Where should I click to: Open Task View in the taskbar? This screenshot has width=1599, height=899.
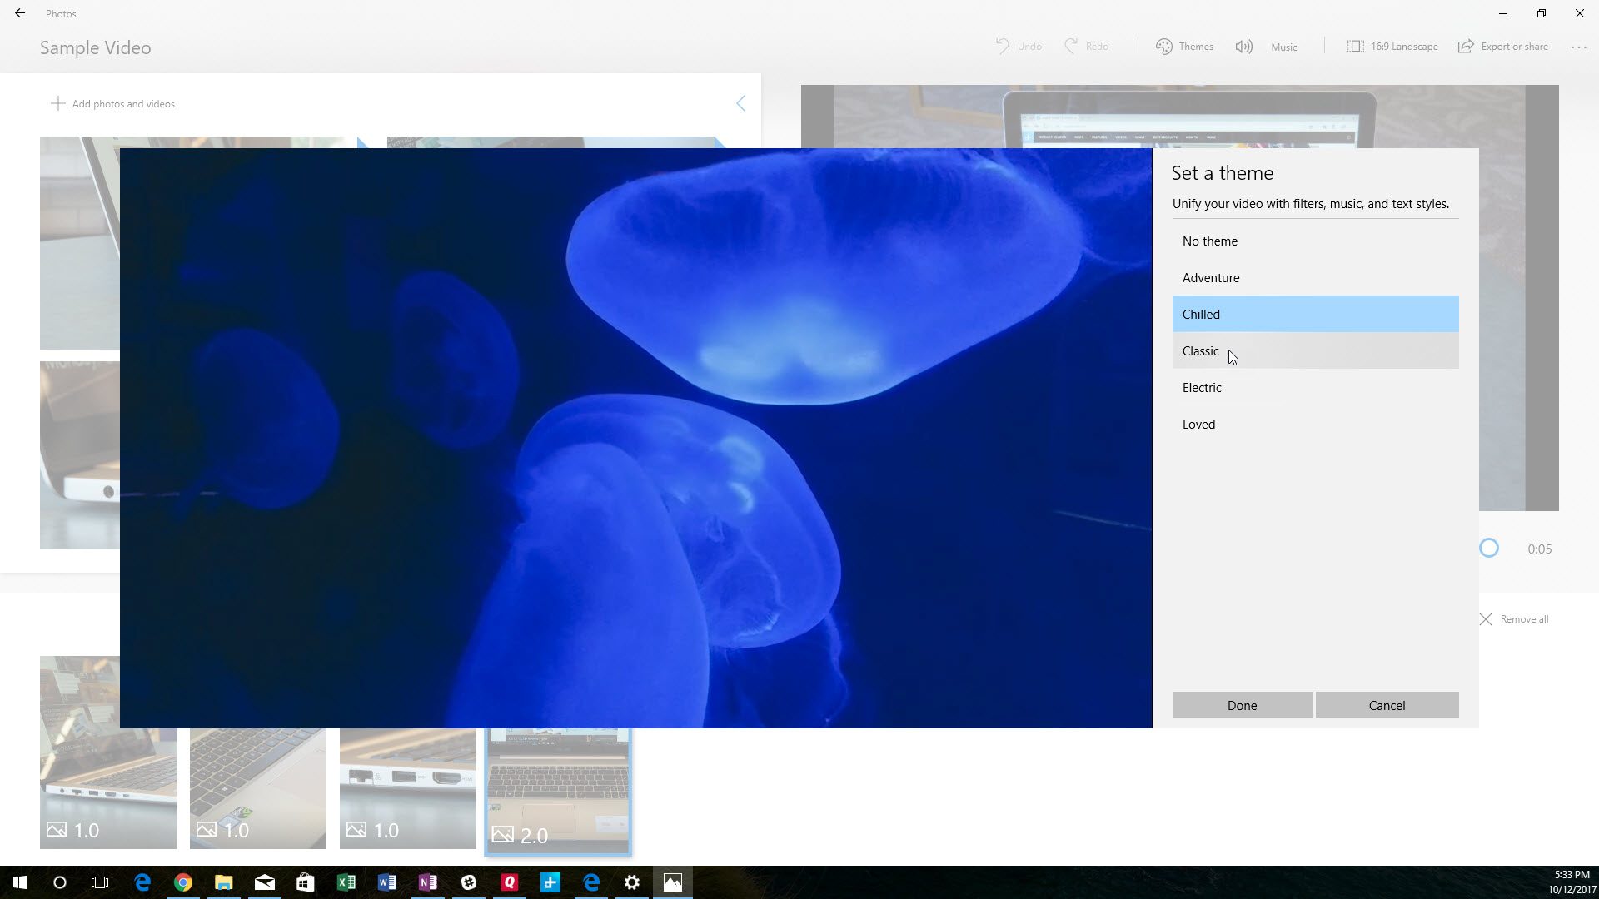(100, 882)
